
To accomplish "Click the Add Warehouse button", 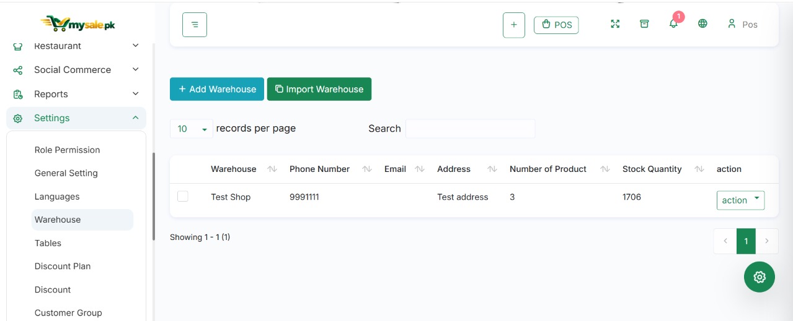I will pyautogui.click(x=217, y=89).
